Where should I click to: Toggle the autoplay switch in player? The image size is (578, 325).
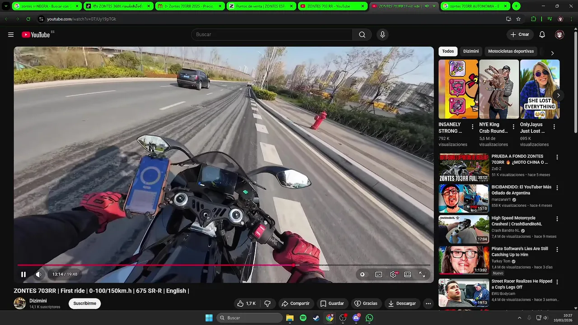pyautogui.click(x=362, y=274)
